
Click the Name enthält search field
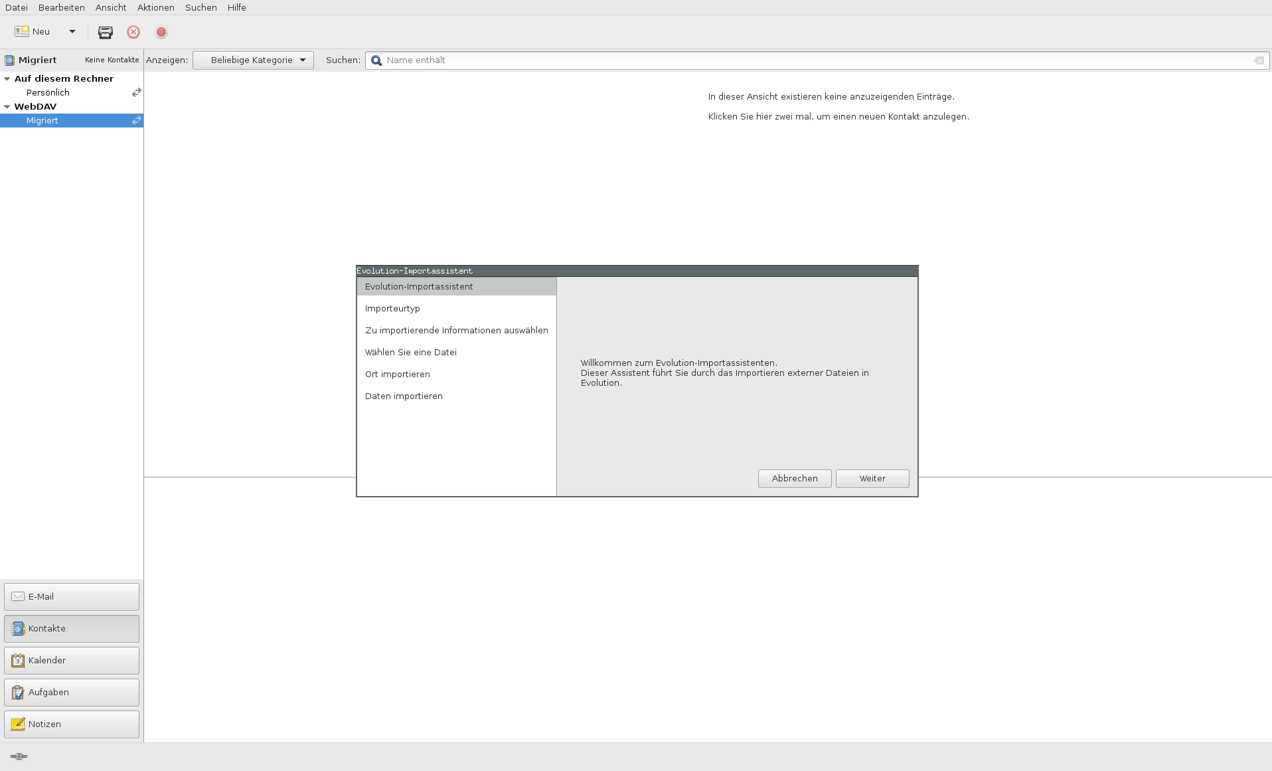tap(817, 60)
